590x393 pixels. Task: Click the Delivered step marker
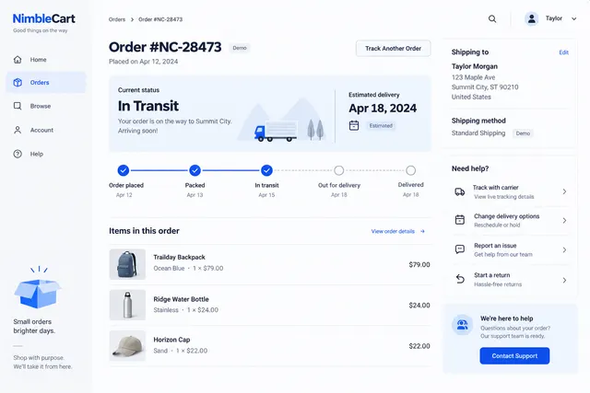pyautogui.click(x=411, y=170)
